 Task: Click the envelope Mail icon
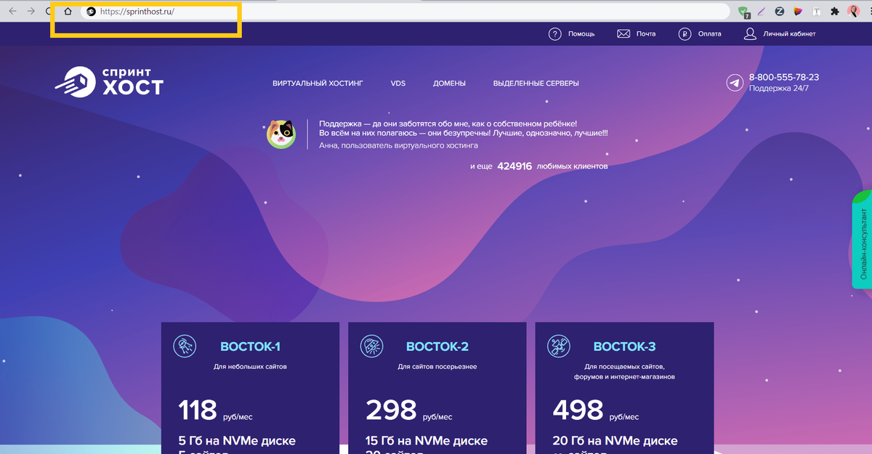tap(623, 33)
